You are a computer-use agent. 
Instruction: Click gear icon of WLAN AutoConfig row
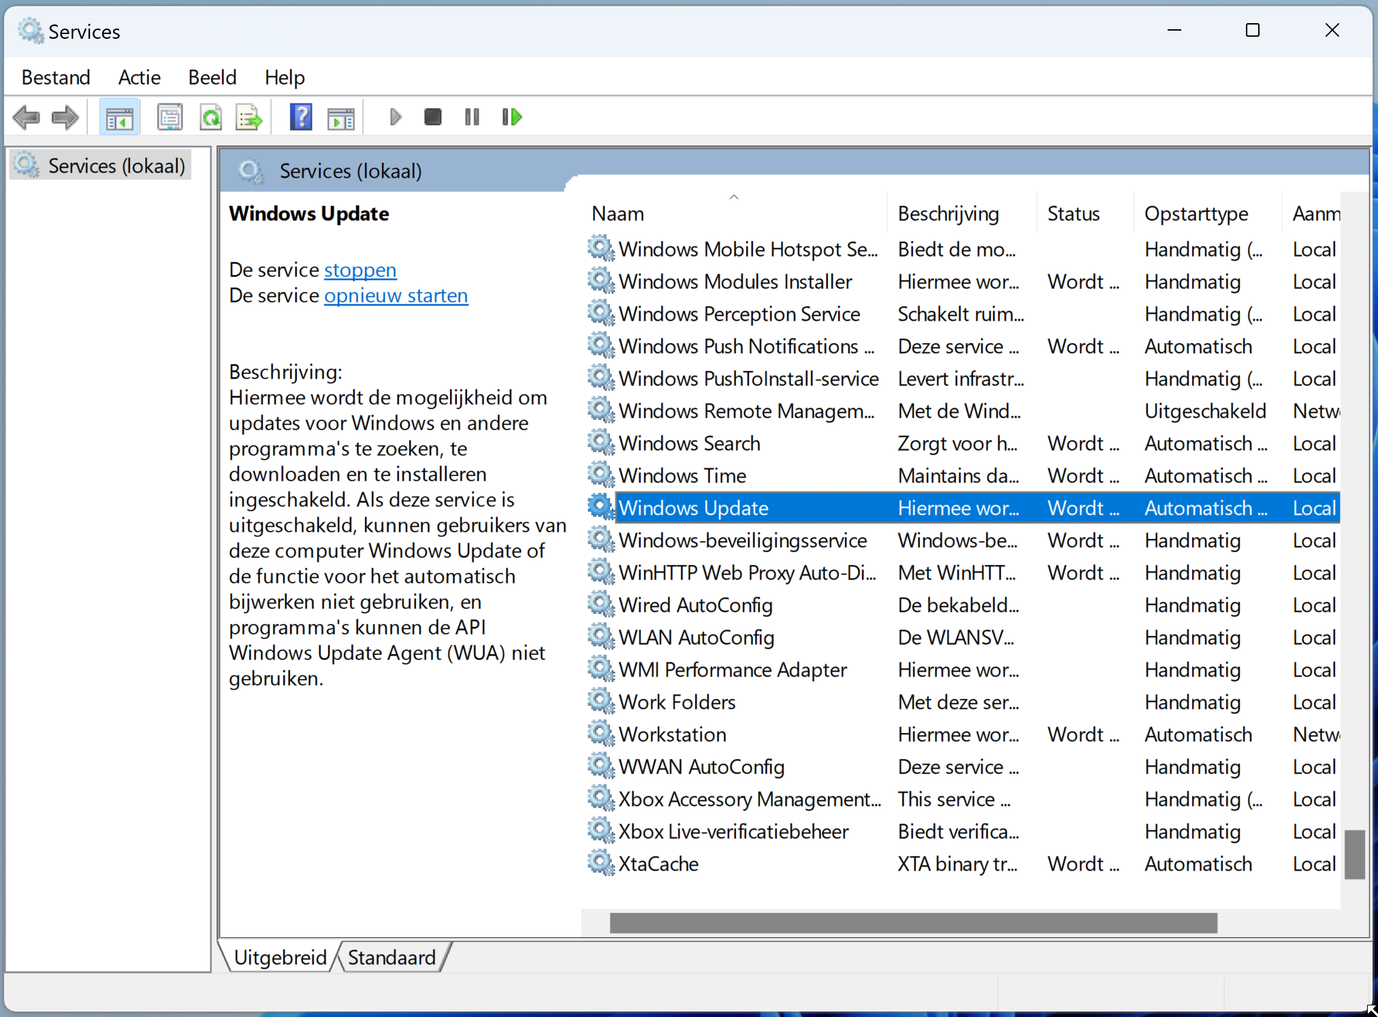601,636
